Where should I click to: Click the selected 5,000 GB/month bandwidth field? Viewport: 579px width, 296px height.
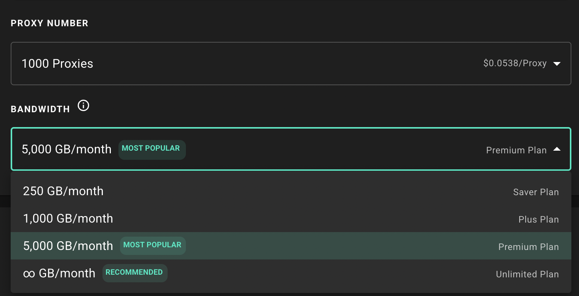click(291, 149)
